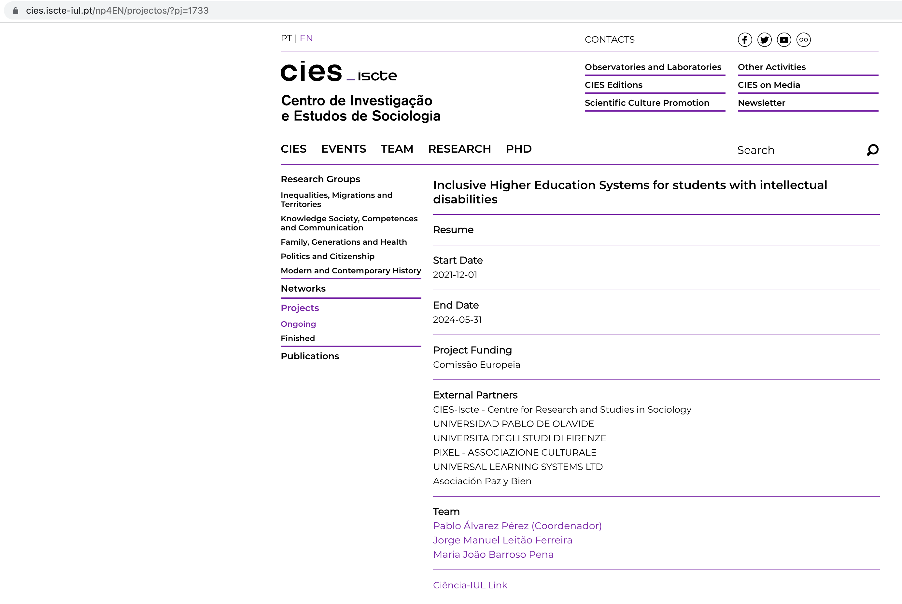Open Family, Generations and Health group

pyautogui.click(x=344, y=242)
